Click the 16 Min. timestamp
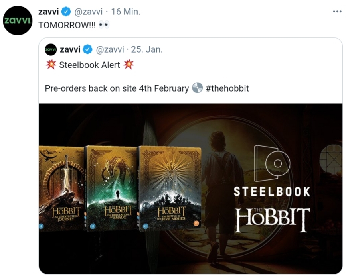The height and width of the screenshot is (277, 346). pos(126,12)
